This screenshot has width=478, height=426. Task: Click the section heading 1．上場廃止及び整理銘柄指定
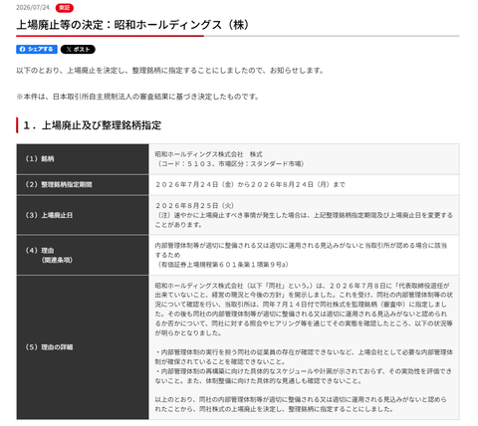[93, 125]
